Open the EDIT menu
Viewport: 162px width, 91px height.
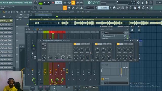[1, 3]
